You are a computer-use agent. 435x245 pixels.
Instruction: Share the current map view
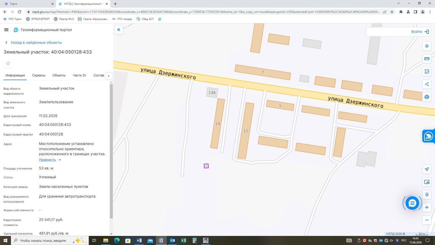(427, 84)
